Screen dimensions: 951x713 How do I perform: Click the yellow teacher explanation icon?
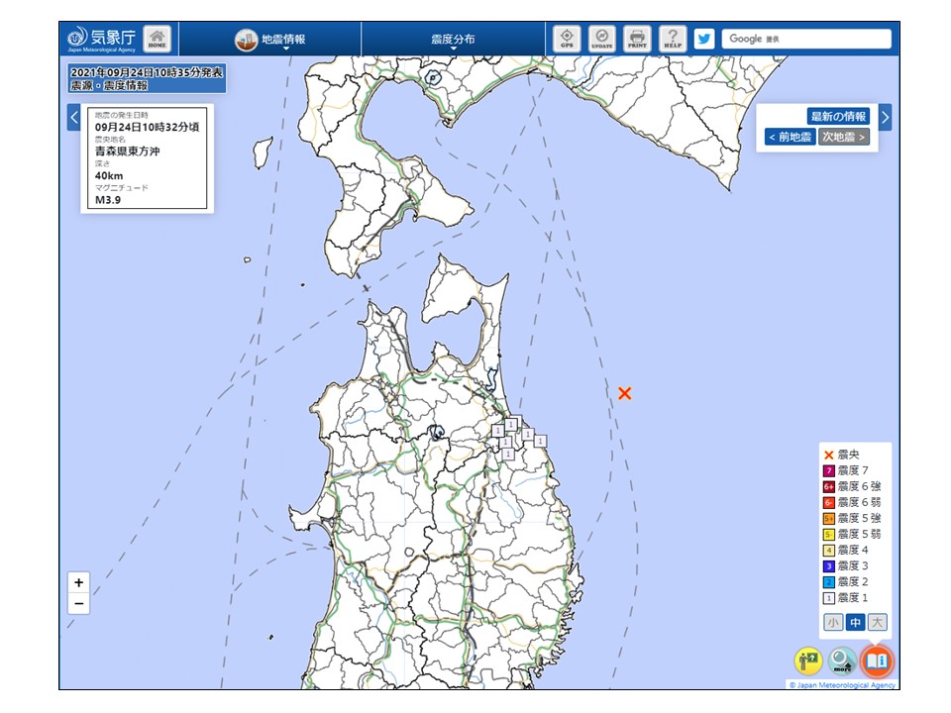pos(807,661)
